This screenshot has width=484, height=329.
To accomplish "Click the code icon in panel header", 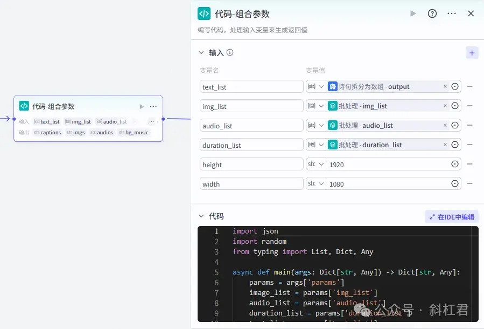I will click(204, 13).
